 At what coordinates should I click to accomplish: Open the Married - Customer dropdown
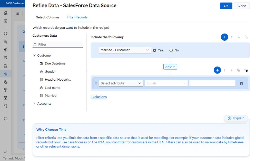[125, 50]
